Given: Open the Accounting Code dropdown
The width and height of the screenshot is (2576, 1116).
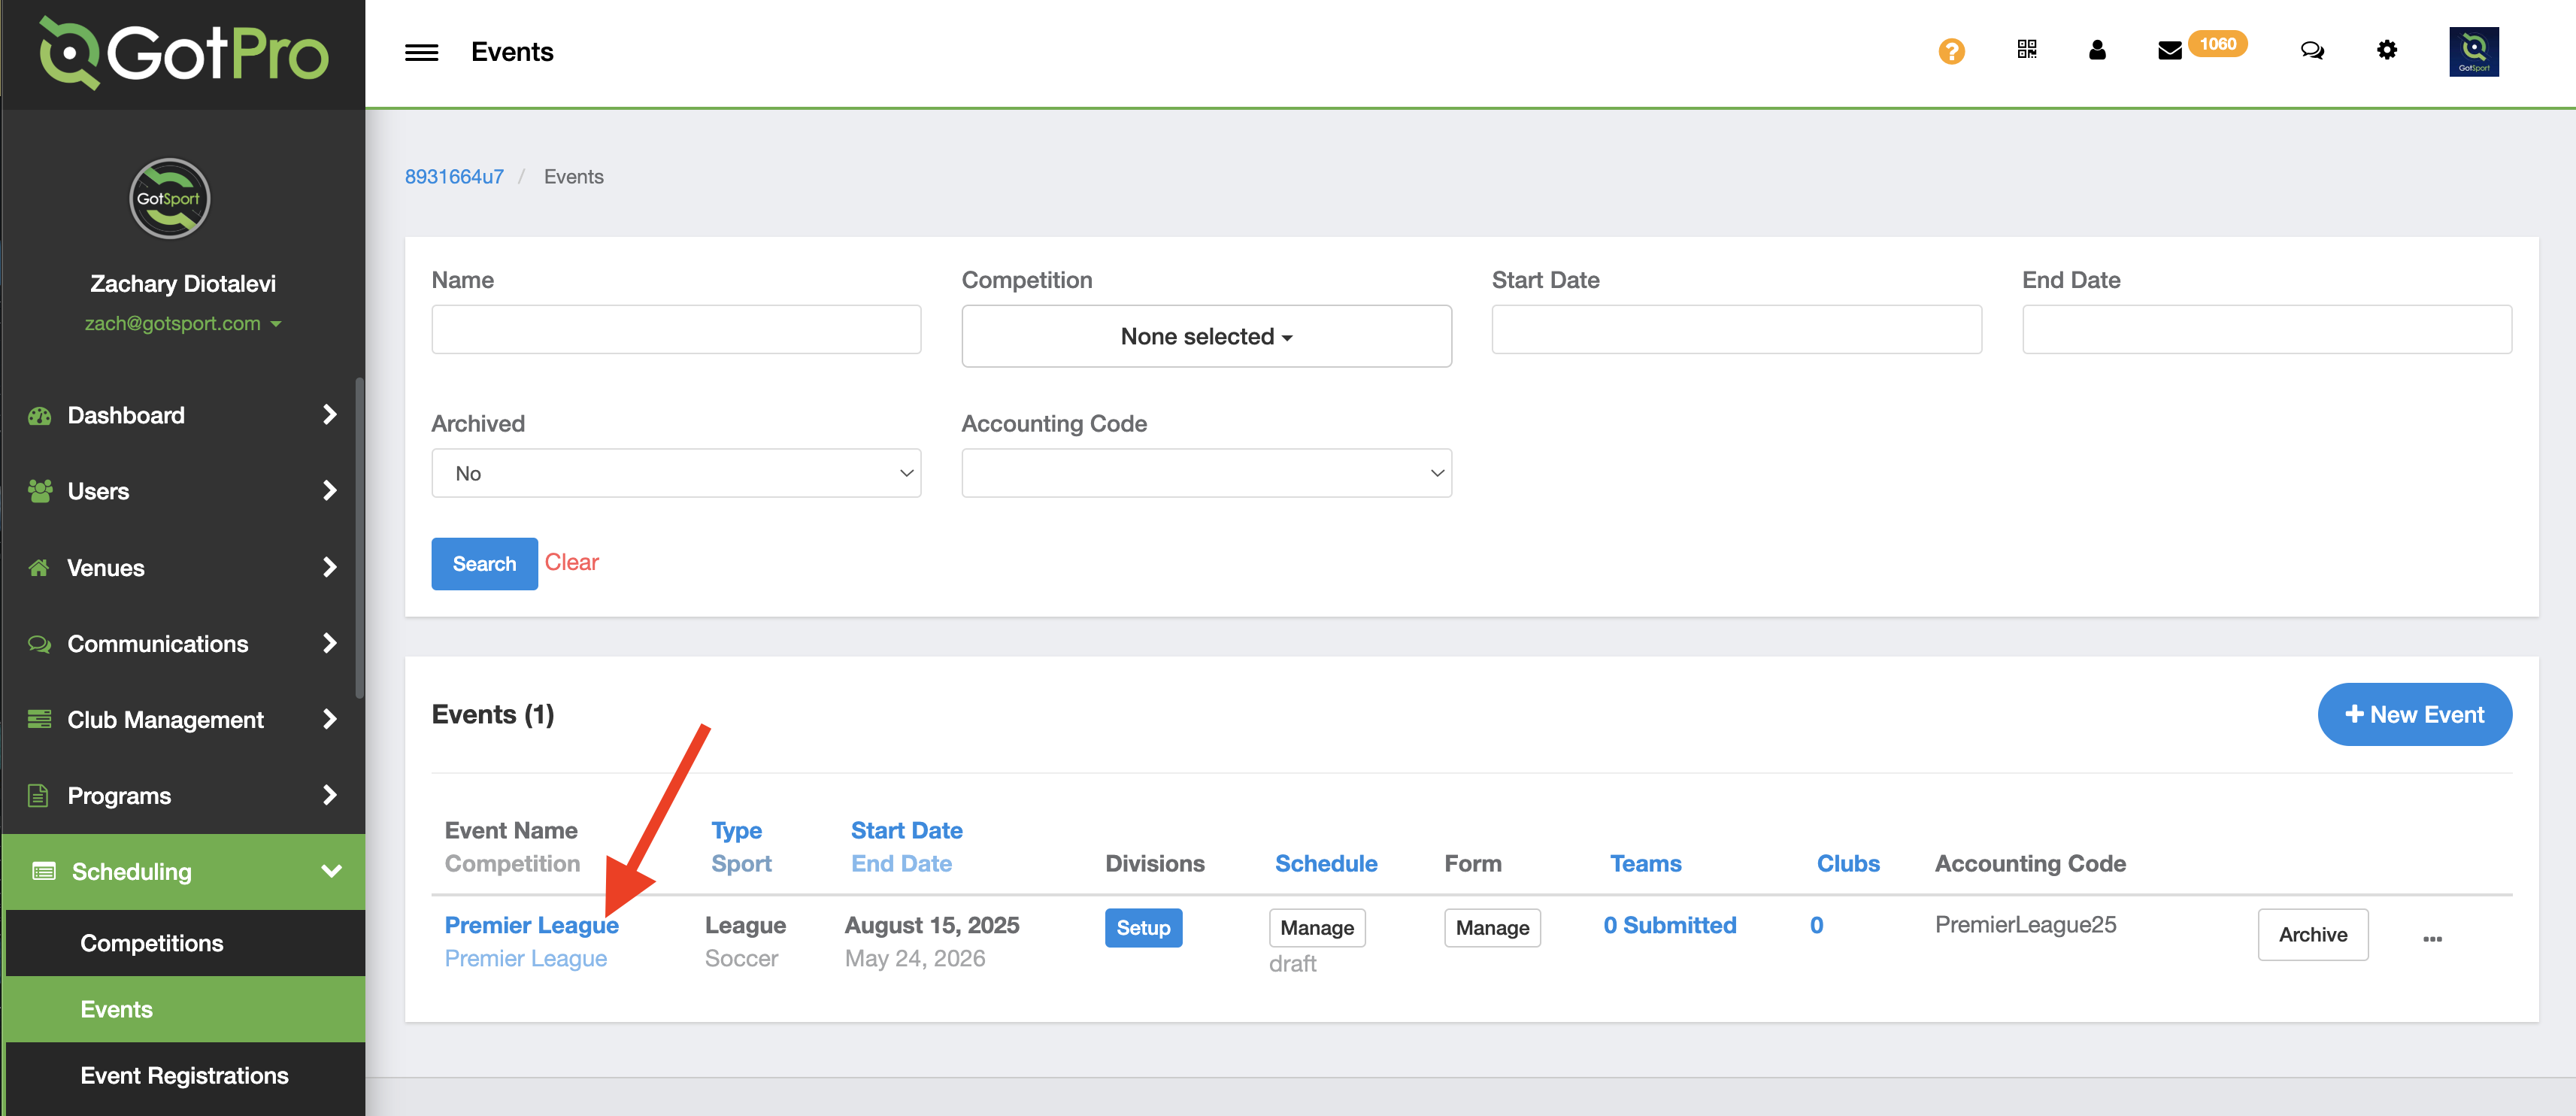Looking at the screenshot, I should tap(1205, 473).
